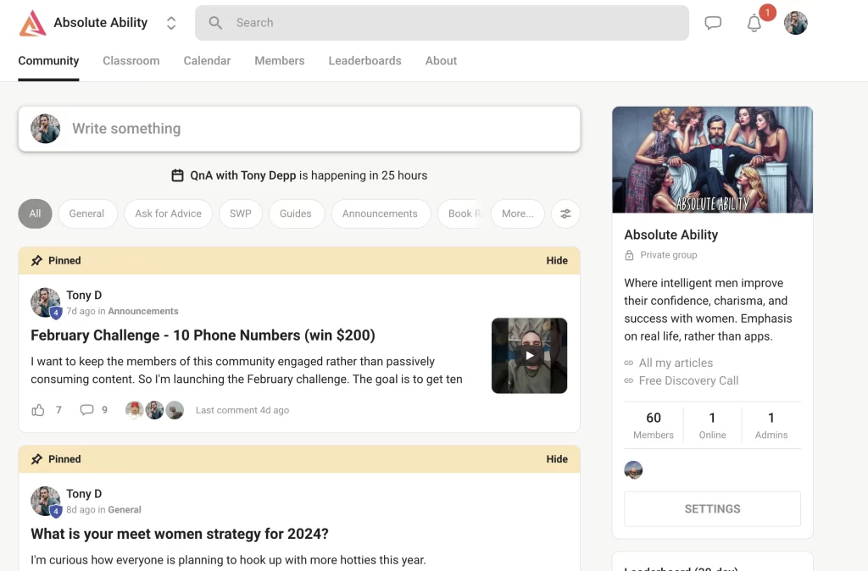Open the SETTINGS button
The image size is (868, 571).
712,509
